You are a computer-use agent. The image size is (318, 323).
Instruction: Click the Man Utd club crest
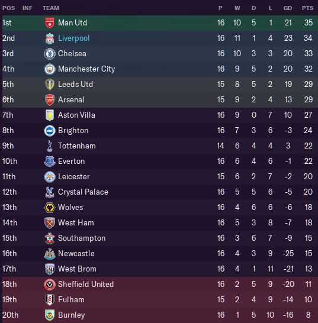point(50,23)
